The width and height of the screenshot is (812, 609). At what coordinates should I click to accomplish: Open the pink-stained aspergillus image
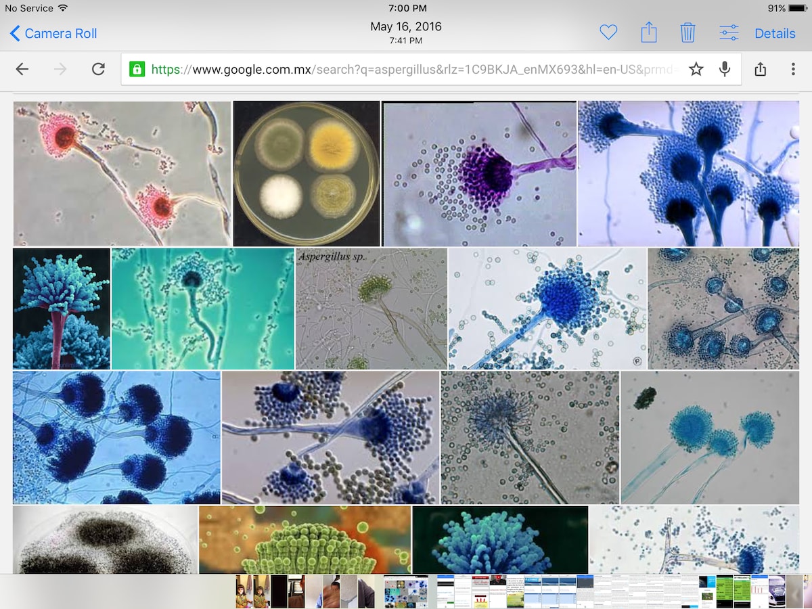(122, 173)
